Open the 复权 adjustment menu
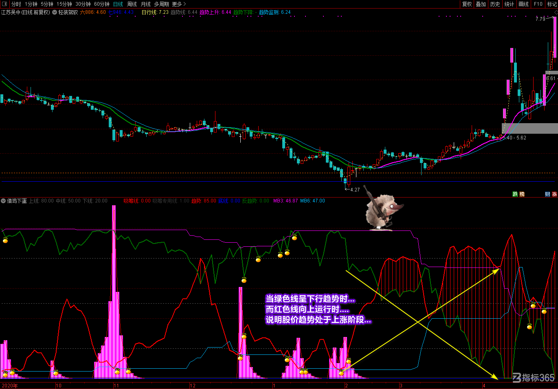The image size is (558, 389). 467,4
